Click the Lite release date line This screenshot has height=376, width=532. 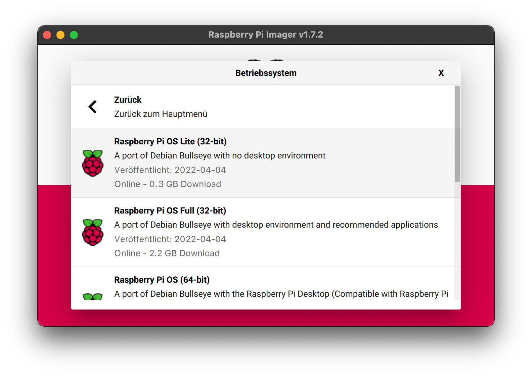tap(170, 170)
